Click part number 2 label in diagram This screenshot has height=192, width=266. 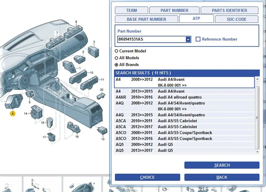click(x=83, y=52)
